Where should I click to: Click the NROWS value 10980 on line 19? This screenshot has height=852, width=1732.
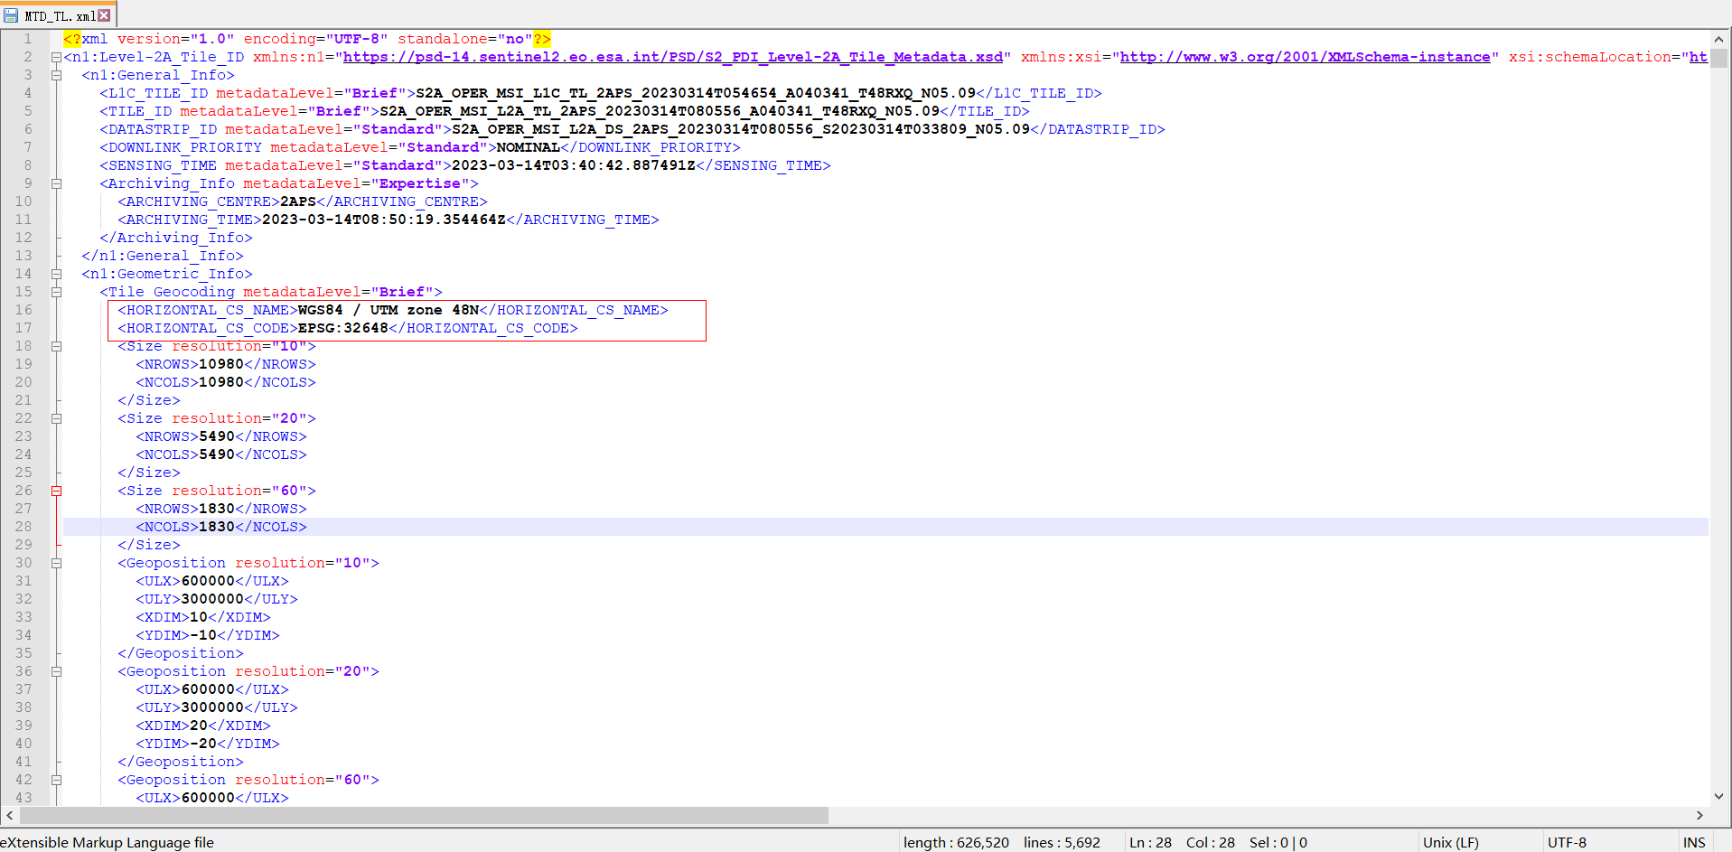click(x=221, y=364)
